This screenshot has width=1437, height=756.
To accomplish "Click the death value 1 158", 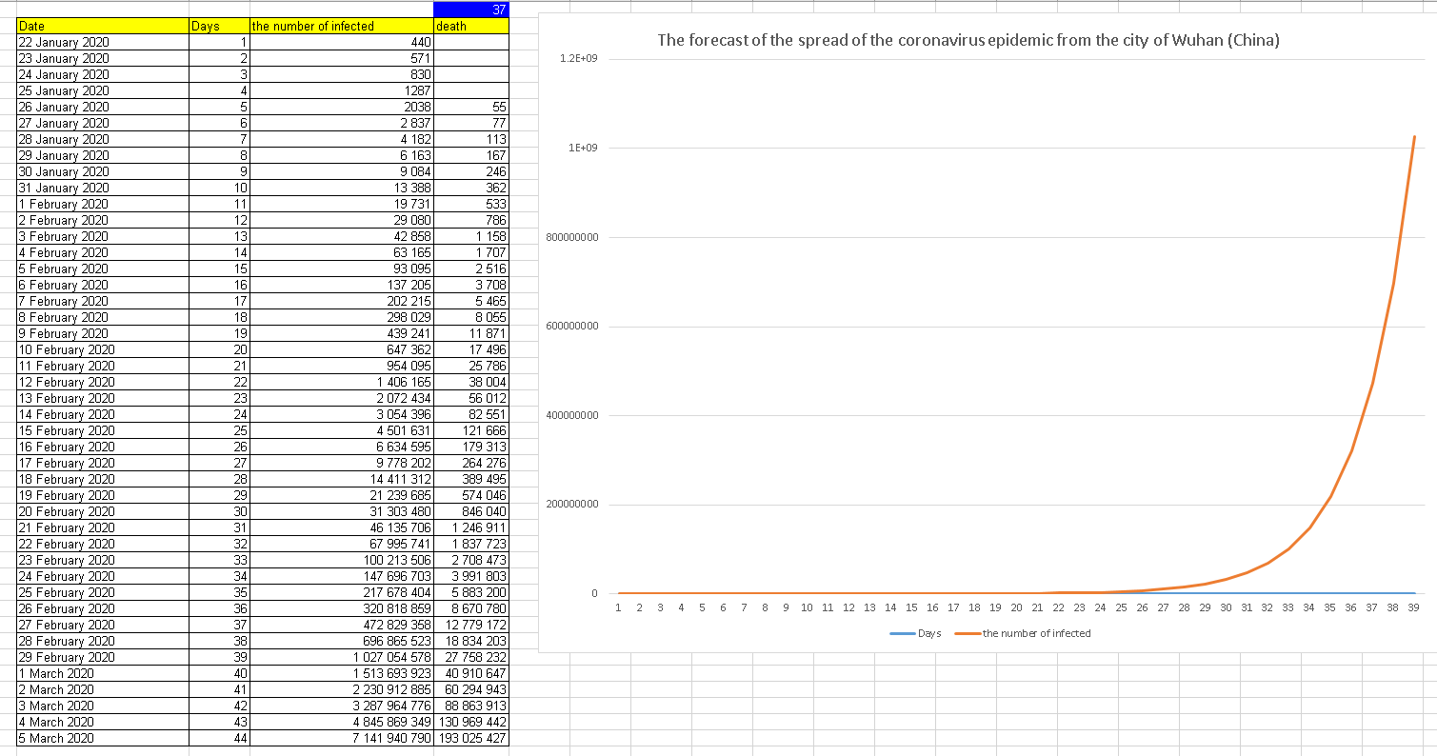I will [470, 237].
